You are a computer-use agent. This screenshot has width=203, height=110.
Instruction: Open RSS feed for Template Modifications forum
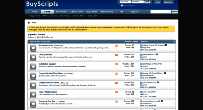pyautogui.click(x=116, y=83)
